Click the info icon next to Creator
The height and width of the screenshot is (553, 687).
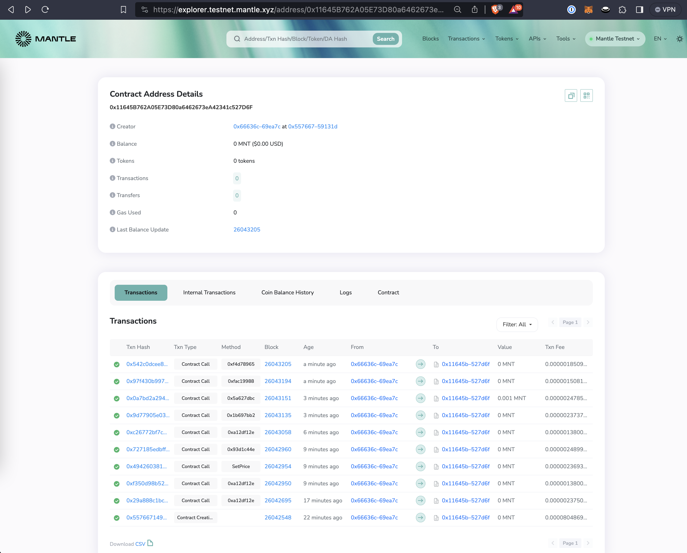pyautogui.click(x=113, y=126)
